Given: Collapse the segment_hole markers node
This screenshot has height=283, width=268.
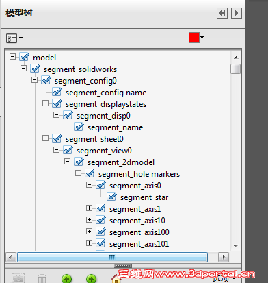Looking at the screenshot, I should pos(78,173).
